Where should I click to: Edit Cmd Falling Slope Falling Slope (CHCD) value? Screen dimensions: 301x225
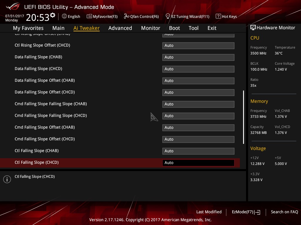[x=198, y=116]
